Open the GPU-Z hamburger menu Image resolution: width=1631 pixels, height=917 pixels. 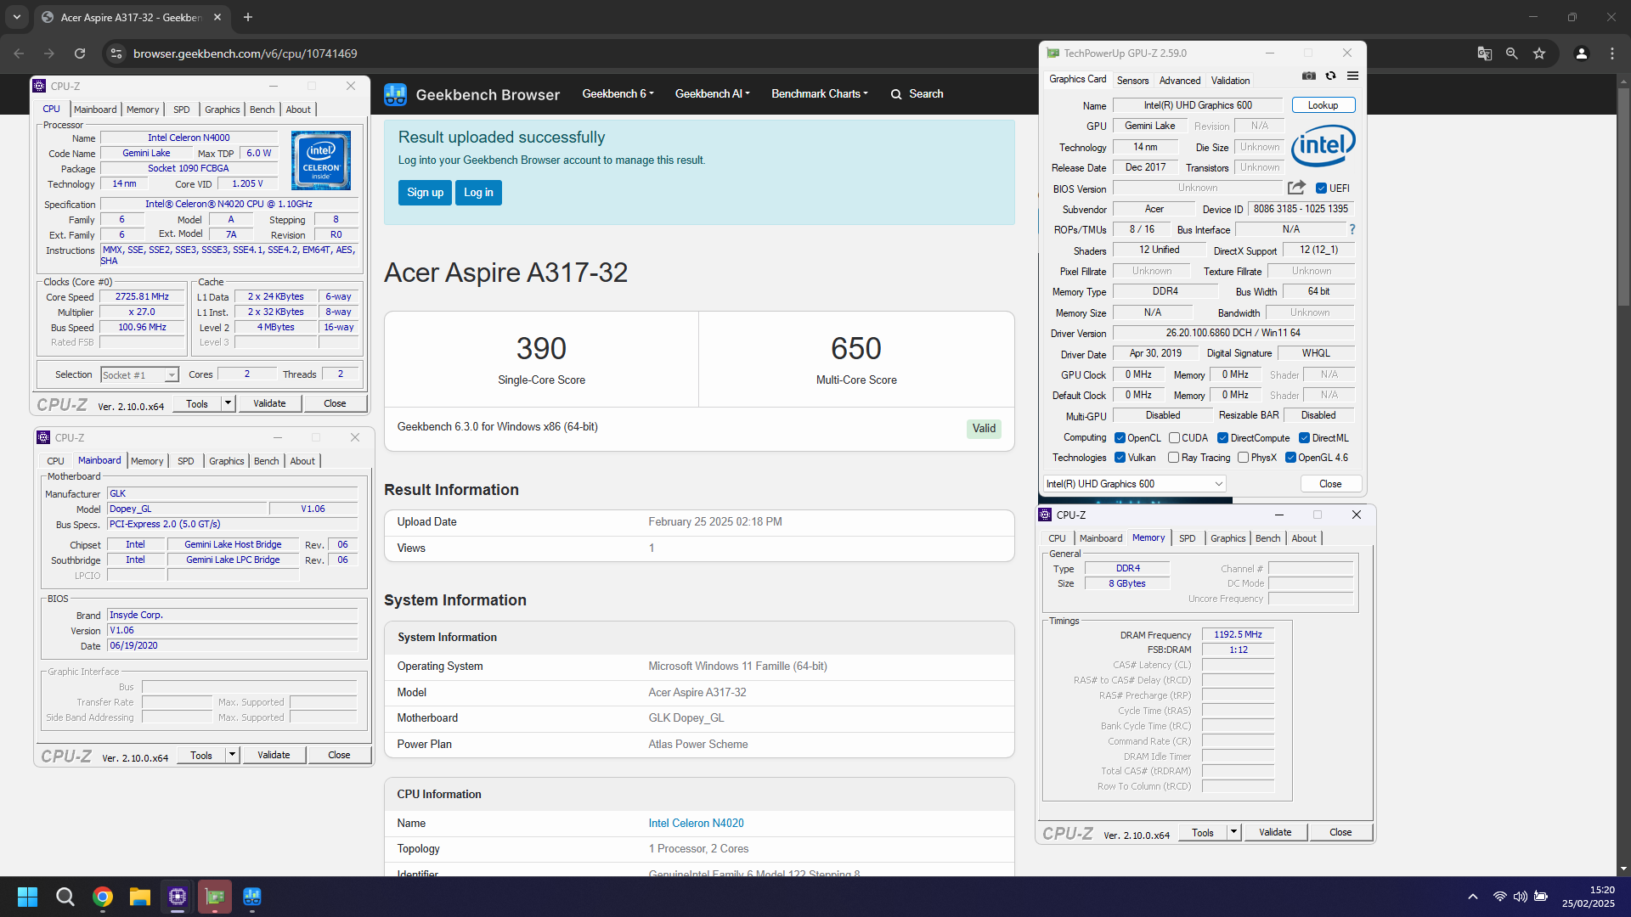(x=1352, y=76)
